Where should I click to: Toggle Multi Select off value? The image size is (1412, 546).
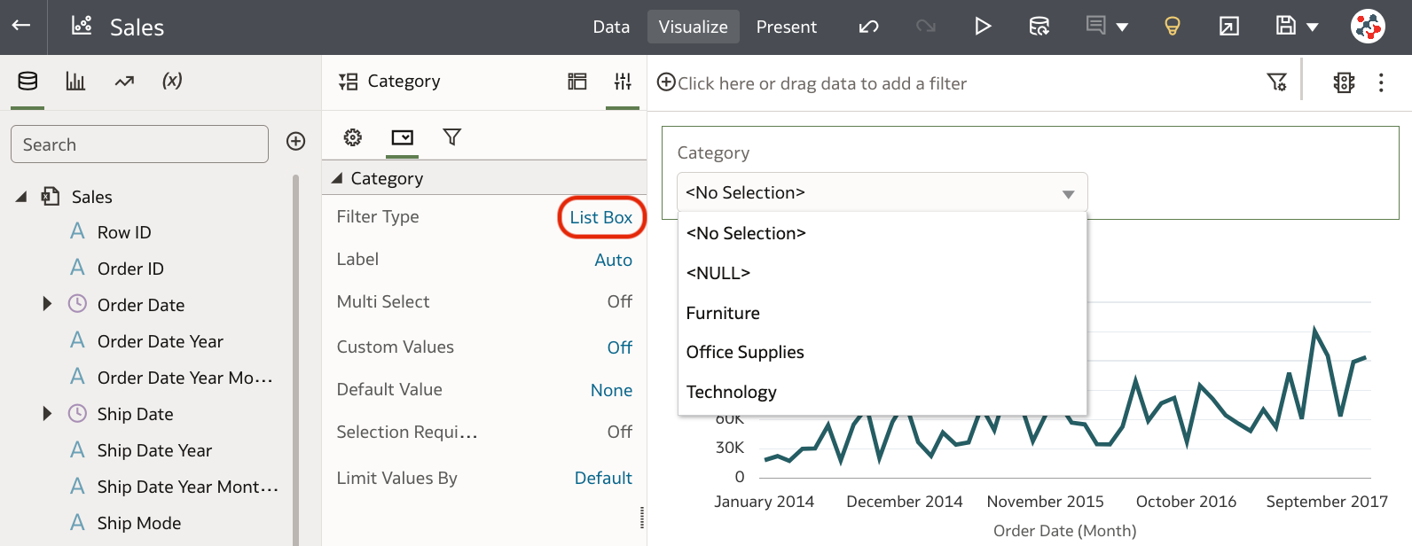(x=619, y=302)
